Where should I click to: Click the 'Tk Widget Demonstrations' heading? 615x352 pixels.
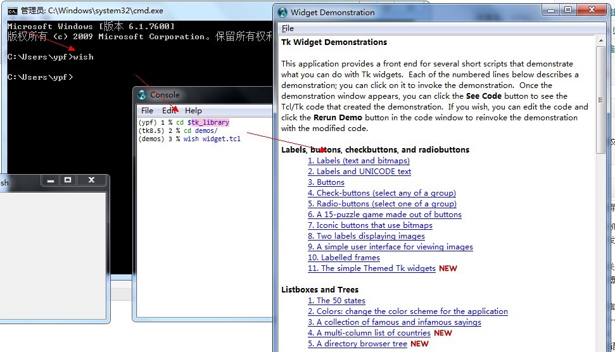(x=334, y=42)
